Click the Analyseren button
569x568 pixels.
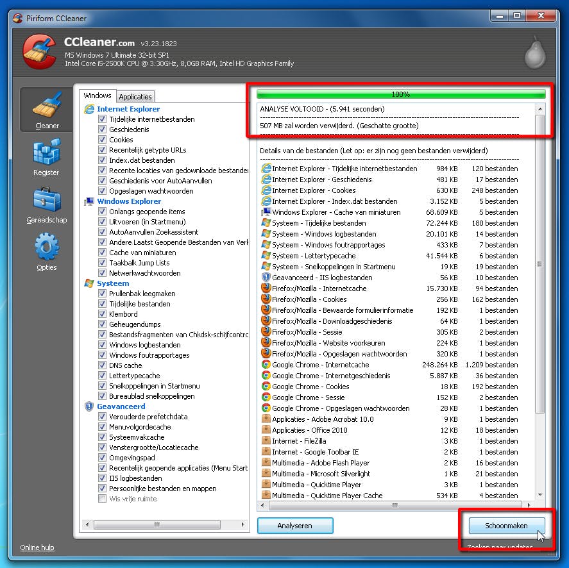click(x=295, y=526)
